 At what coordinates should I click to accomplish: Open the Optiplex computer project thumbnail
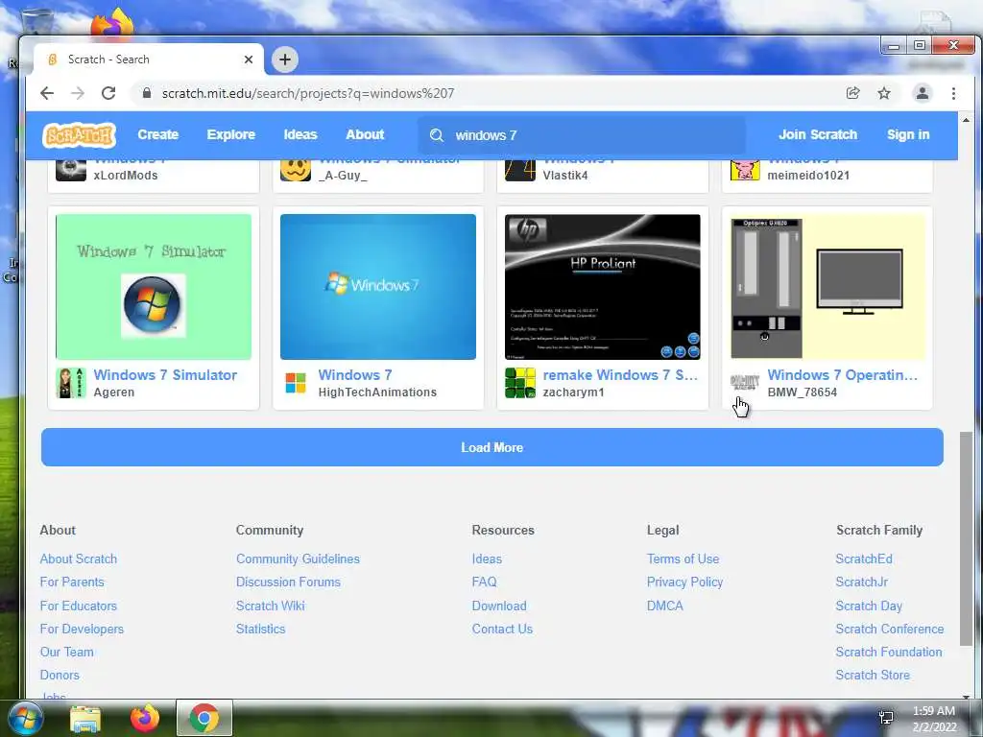point(827,287)
